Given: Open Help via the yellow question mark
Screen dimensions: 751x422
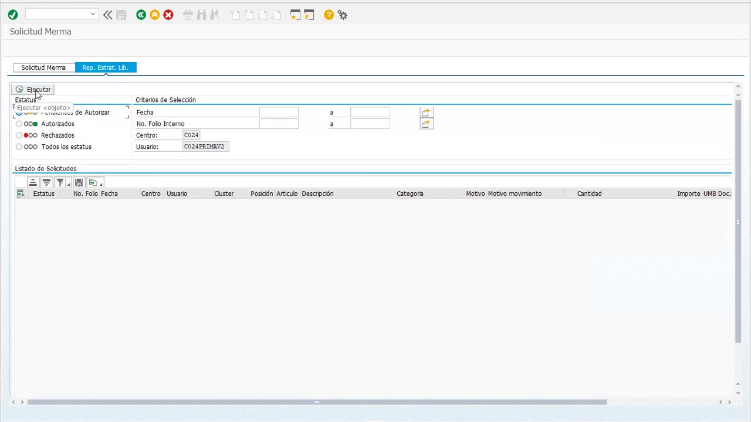Looking at the screenshot, I should pyautogui.click(x=329, y=15).
